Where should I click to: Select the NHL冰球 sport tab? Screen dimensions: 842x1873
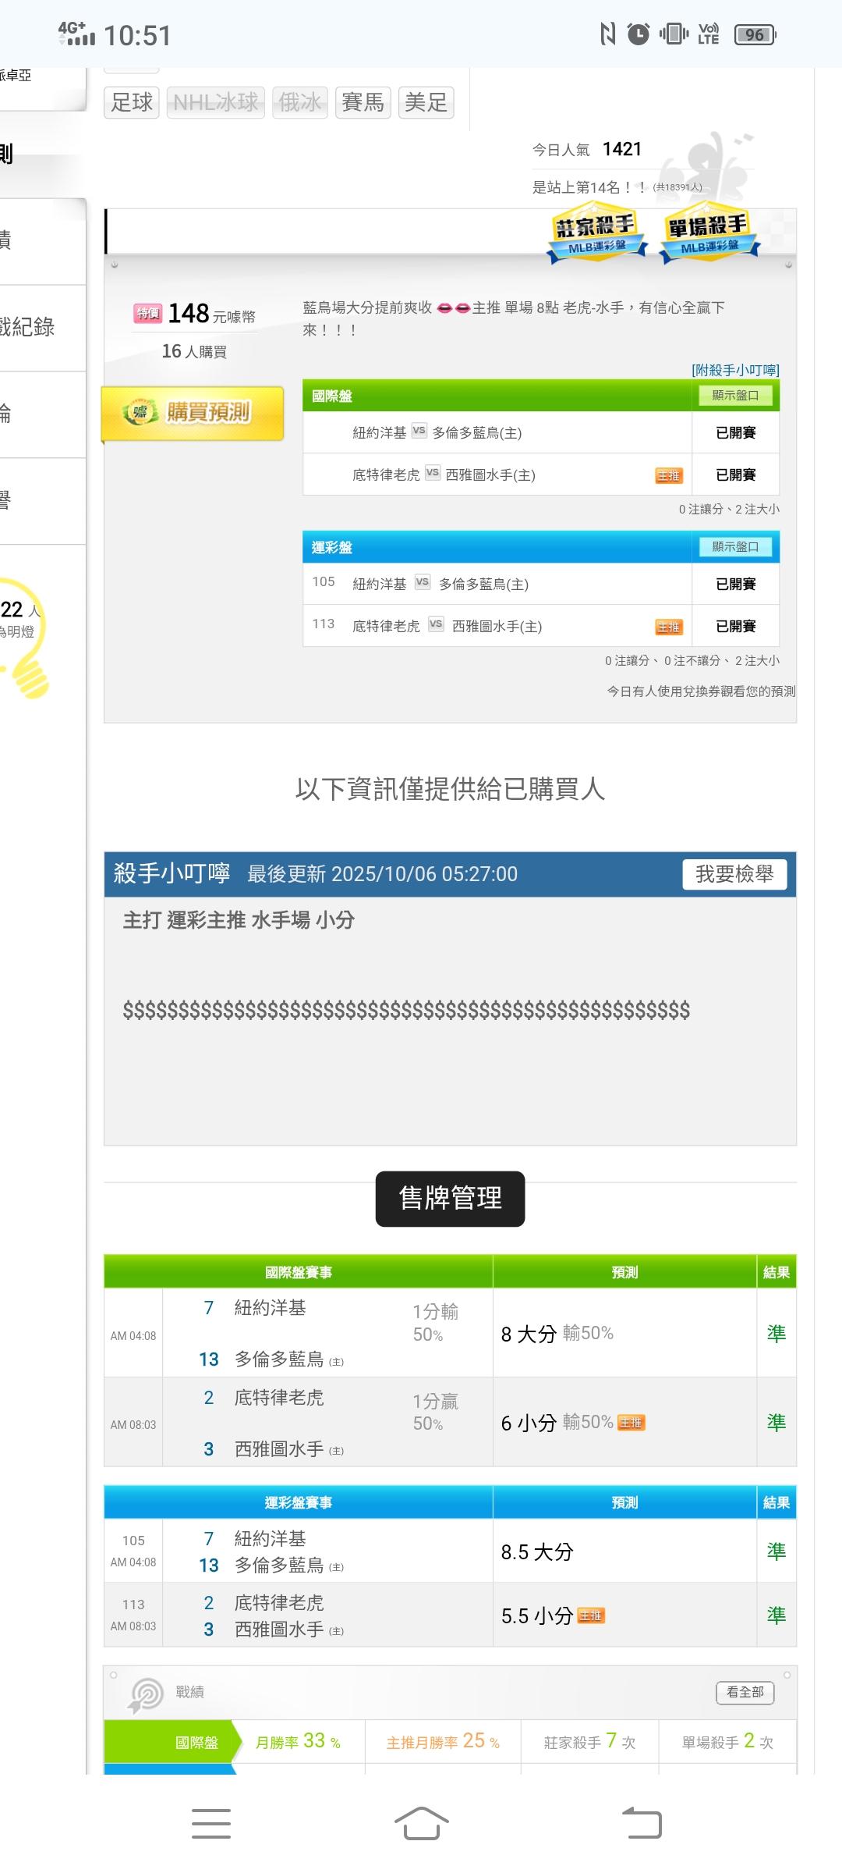pos(216,102)
